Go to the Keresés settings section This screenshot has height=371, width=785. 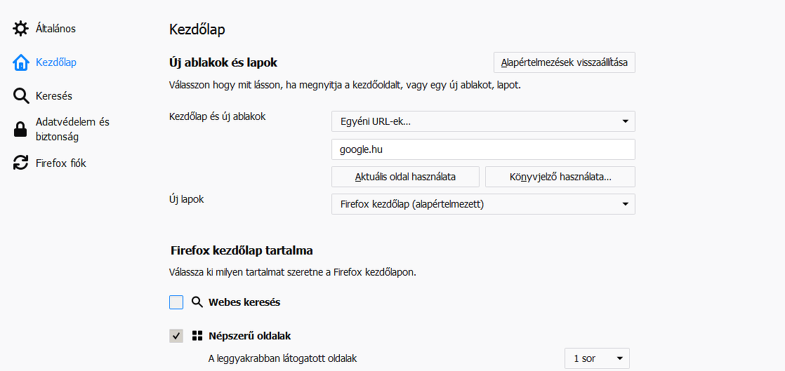coord(54,96)
